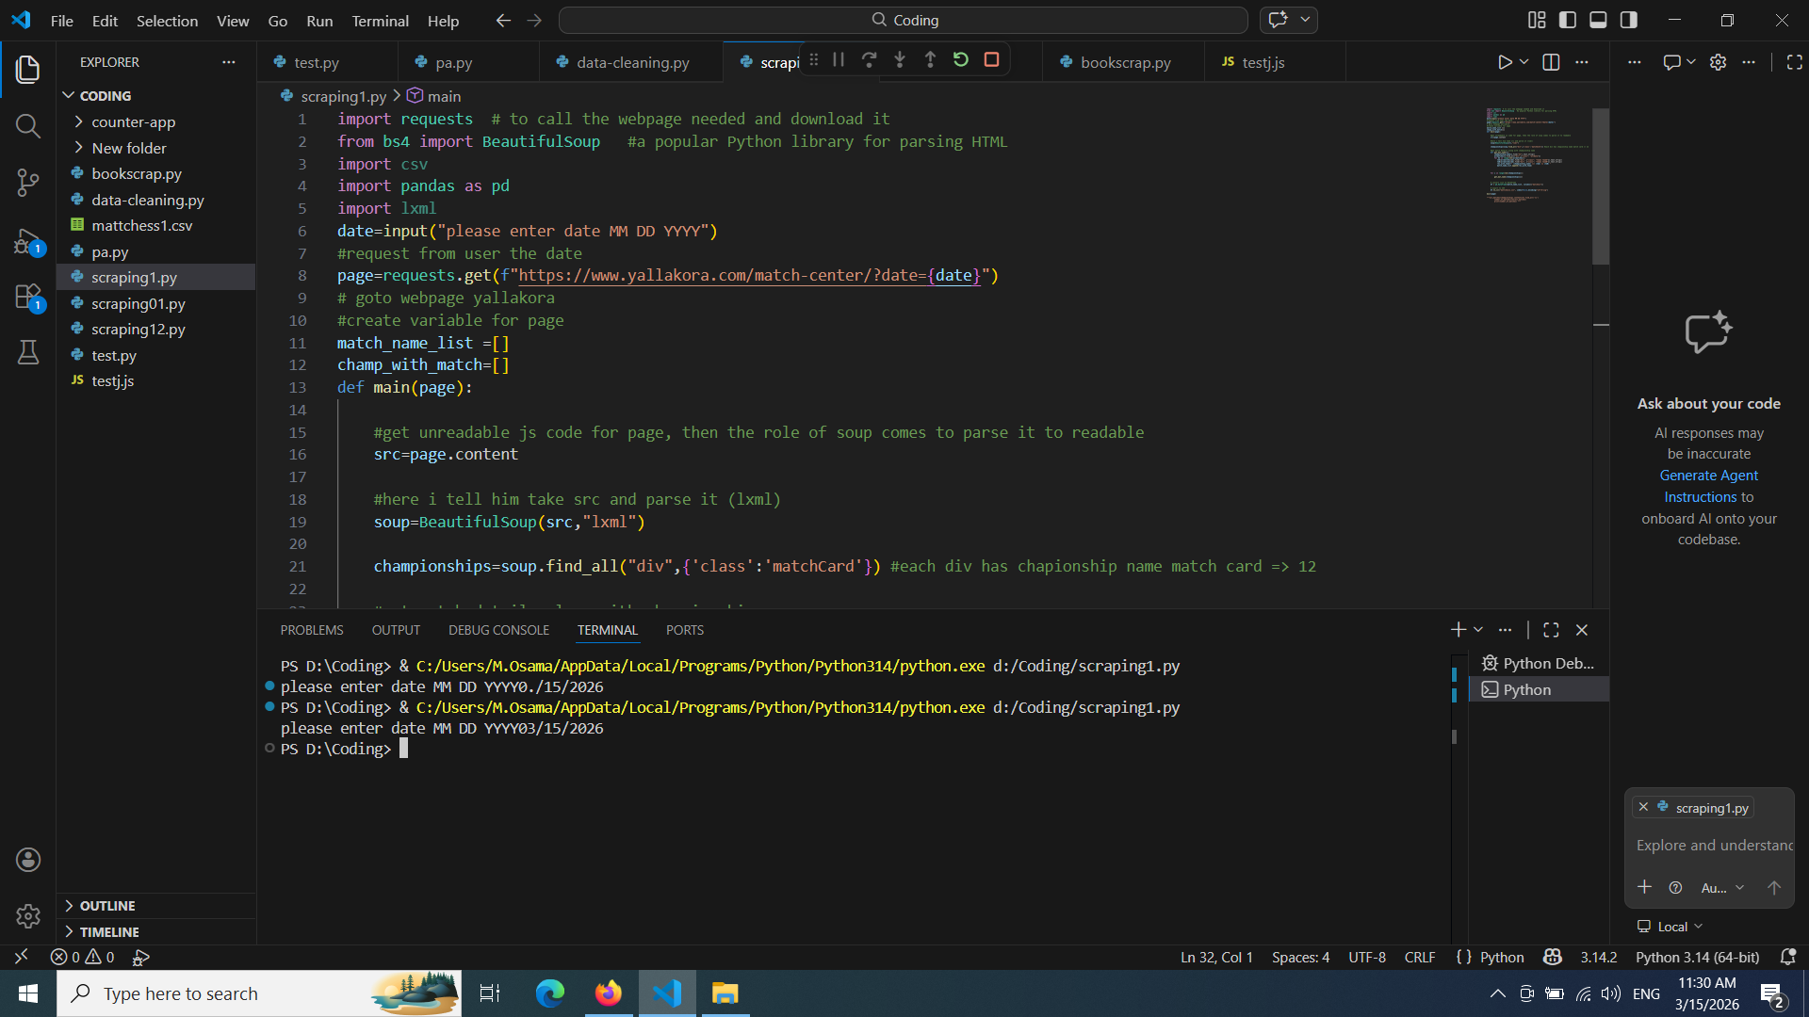Toggle the secondary side bar layout button
Viewport: 1809px width, 1017px height.
pyautogui.click(x=1629, y=20)
